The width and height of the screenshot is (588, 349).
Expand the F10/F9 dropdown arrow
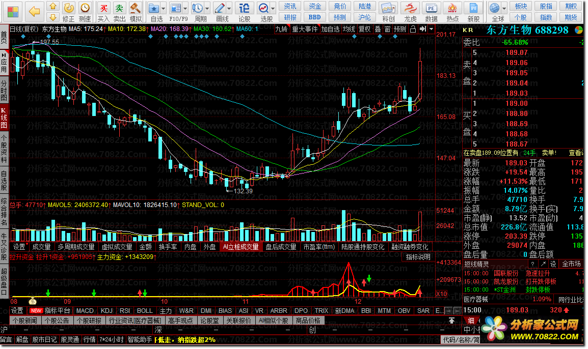pyautogui.click(x=185, y=8)
